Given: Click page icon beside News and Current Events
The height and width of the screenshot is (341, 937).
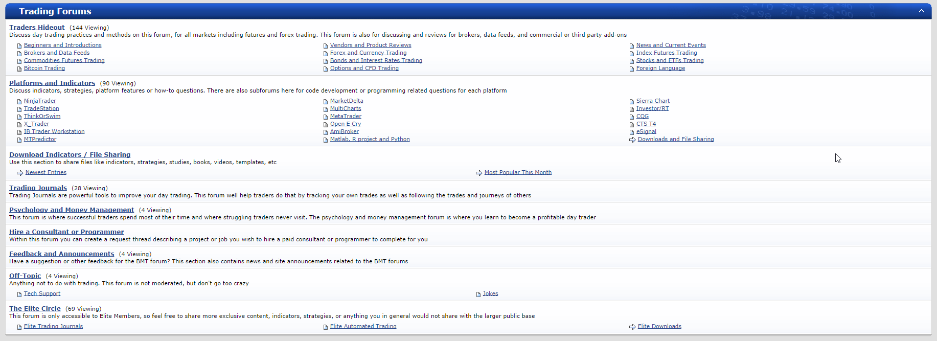Looking at the screenshot, I should (632, 46).
